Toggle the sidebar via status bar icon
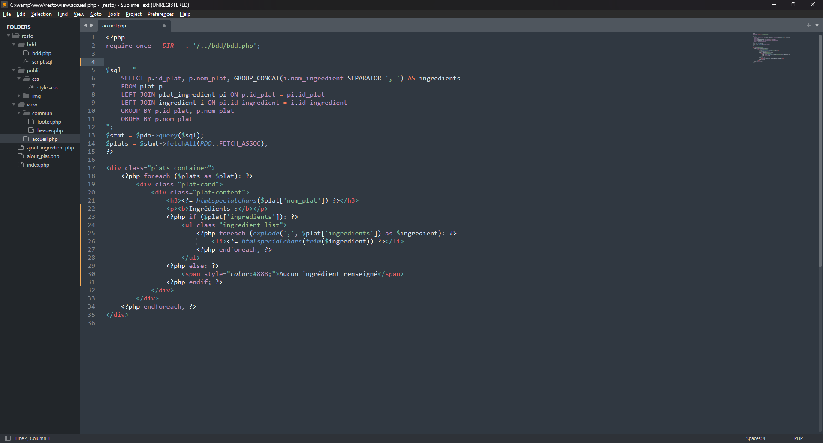This screenshot has width=823, height=443. (7, 438)
